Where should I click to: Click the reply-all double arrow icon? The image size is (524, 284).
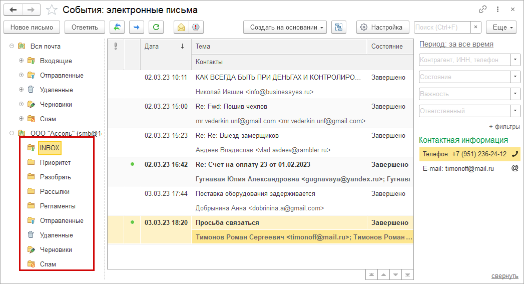pos(117,27)
